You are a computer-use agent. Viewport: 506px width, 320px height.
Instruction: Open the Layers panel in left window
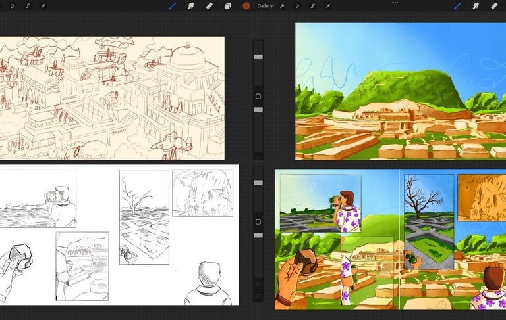click(228, 6)
